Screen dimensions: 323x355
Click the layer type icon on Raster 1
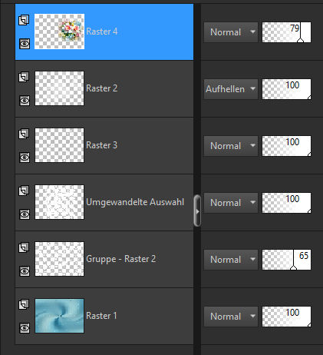coord(24,304)
